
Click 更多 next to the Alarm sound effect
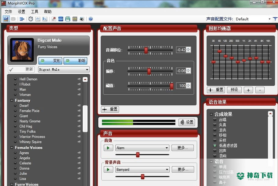click(182, 148)
